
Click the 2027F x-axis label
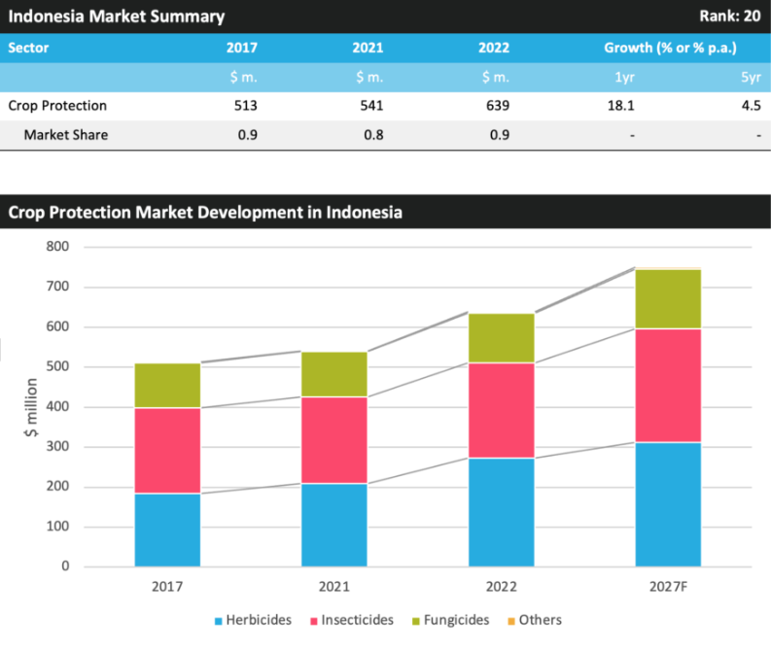tap(668, 588)
